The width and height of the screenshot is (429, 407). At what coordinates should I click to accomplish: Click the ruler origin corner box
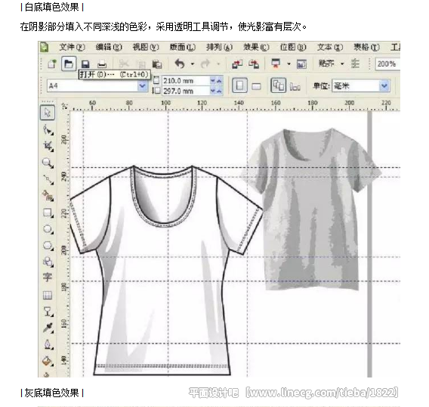coord(65,106)
